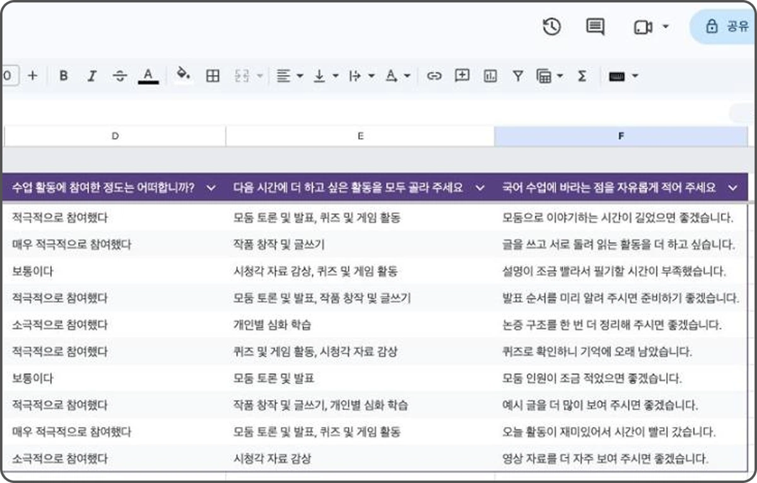Create a filter funnel icon

[518, 76]
